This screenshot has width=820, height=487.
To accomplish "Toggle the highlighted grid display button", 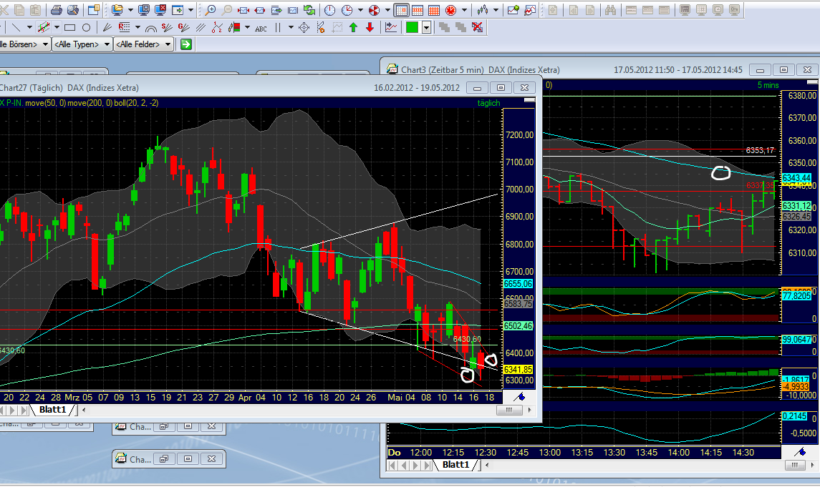I will coord(401,10).
